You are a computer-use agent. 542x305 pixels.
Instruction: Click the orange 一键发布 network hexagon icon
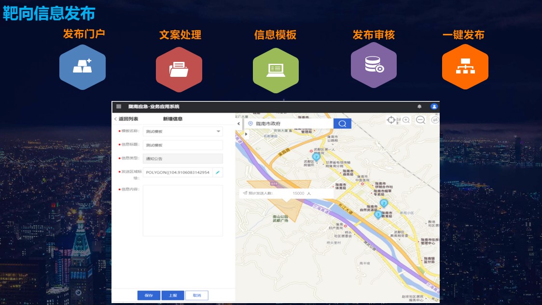465,67
